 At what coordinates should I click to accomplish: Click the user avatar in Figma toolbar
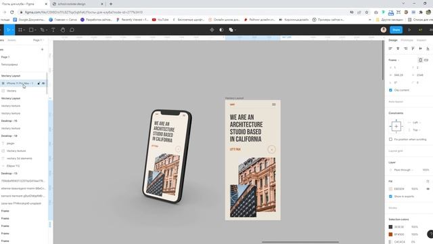(x=384, y=30)
